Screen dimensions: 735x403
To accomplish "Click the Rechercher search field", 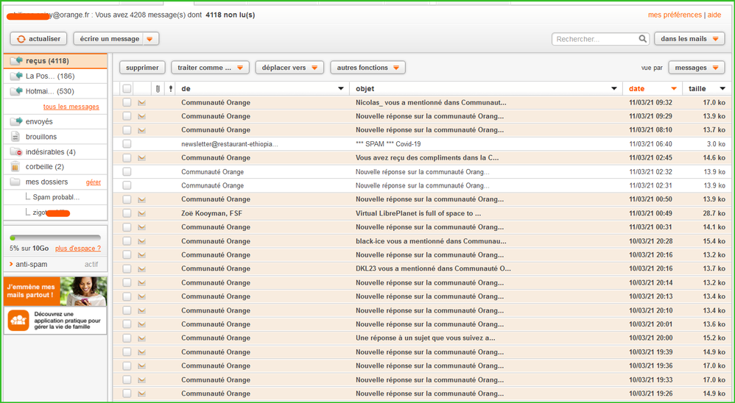I will (x=595, y=39).
